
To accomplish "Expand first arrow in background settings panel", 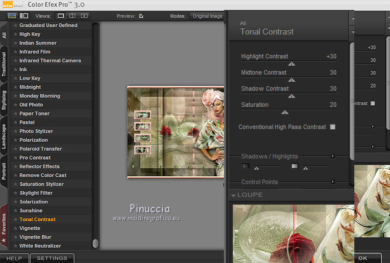I will pos(373,127).
